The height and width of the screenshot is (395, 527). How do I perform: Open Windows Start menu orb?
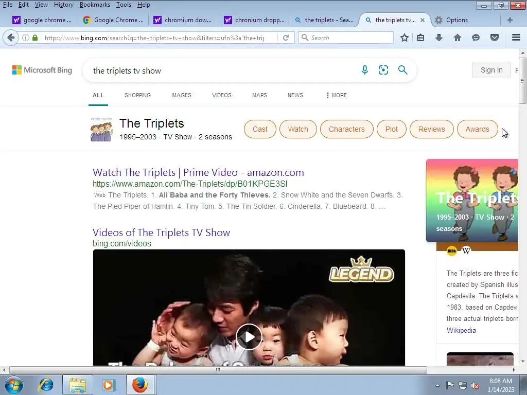pyautogui.click(x=14, y=385)
